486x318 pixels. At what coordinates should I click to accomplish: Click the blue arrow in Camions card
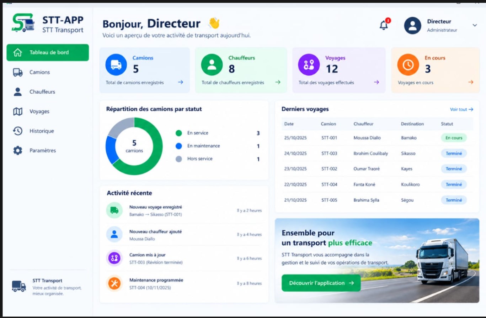[180, 82]
